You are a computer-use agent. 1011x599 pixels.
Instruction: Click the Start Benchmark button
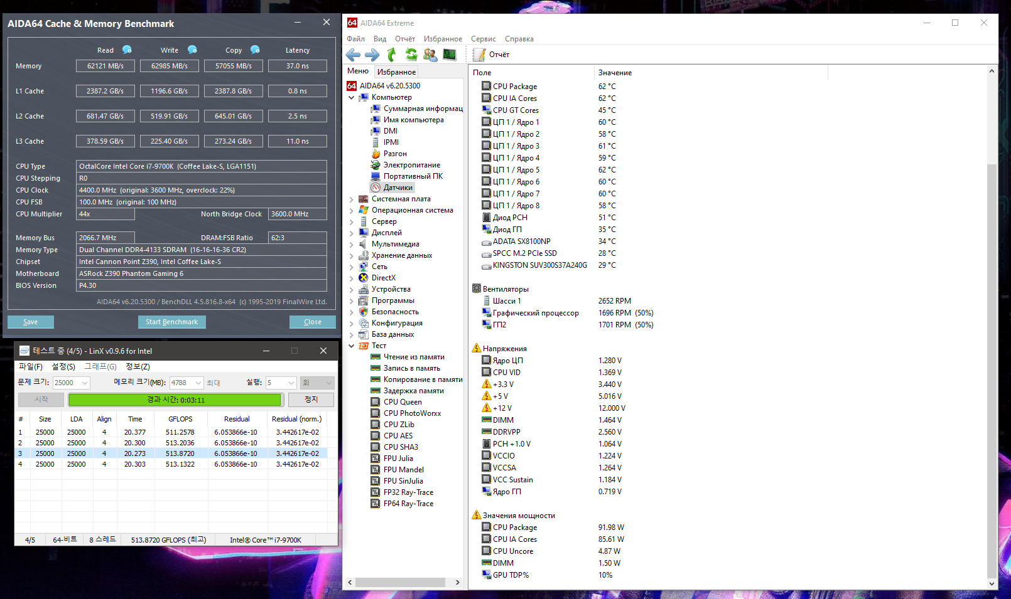click(171, 322)
